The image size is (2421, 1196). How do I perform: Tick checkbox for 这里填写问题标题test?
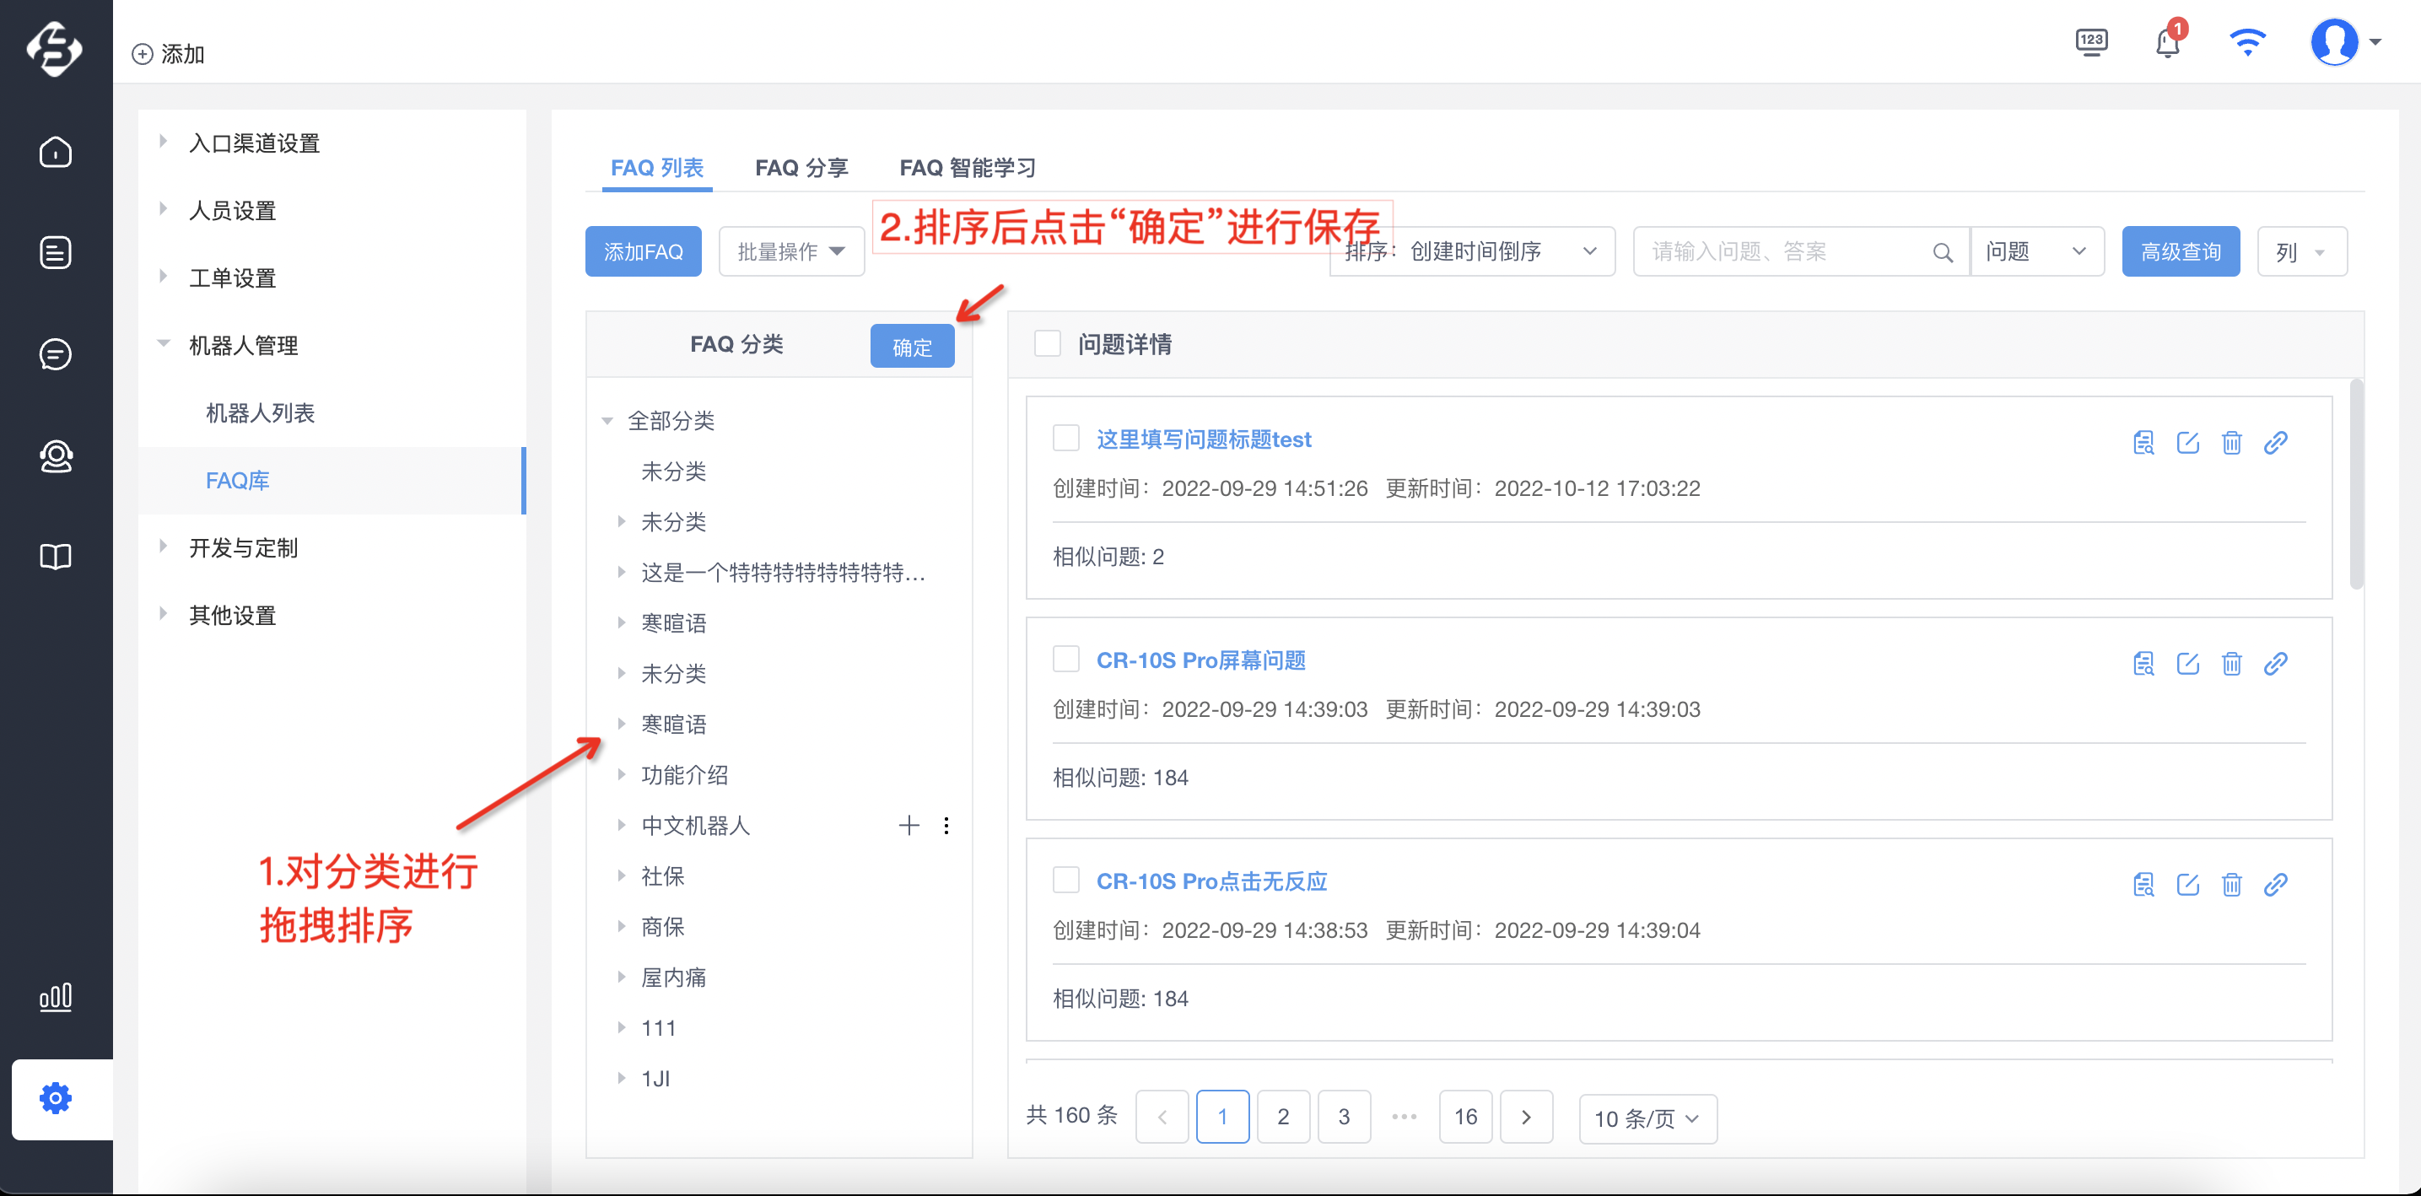1065,438
